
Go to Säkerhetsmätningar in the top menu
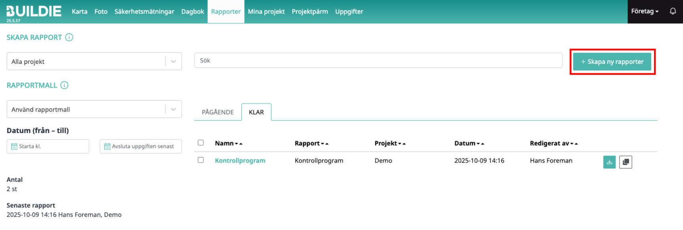click(144, 11)
